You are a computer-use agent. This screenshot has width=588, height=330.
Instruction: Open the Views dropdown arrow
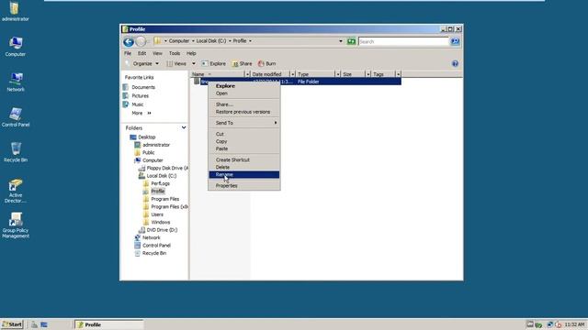(x=194, y=63)
